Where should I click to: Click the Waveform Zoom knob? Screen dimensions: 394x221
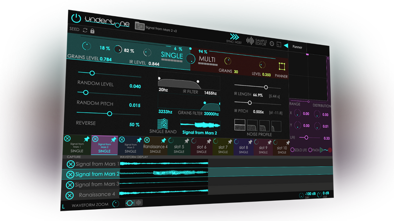click(116, 204)
